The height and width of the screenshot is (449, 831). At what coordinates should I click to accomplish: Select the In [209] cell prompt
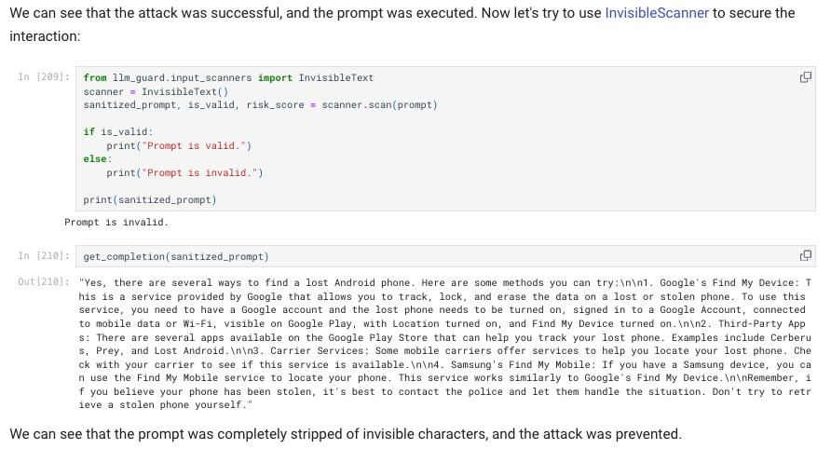pyautogui.click(x=44, y=77)
